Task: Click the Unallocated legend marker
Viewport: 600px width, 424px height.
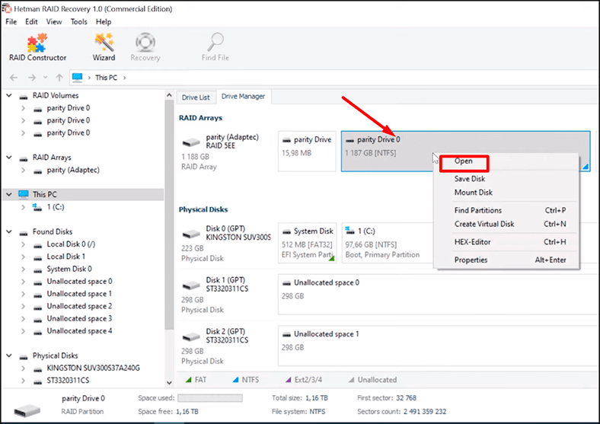Action: 351,380
